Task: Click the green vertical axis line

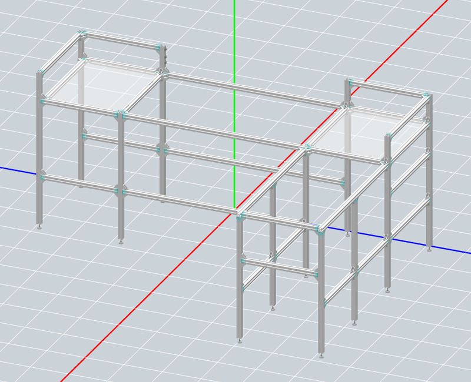Action: 234,35
